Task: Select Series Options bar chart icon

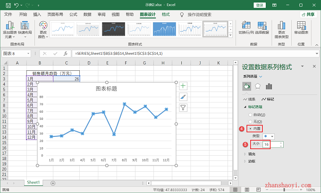Action: click(x=269, y=86)
